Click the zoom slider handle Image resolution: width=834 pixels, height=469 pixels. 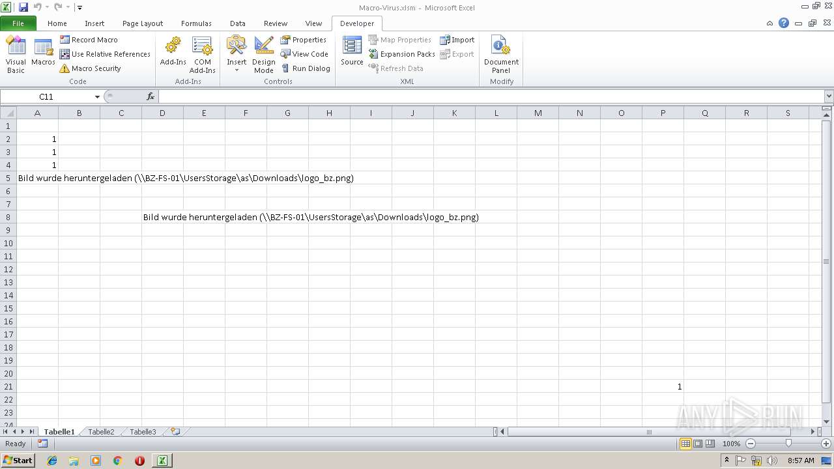(788, 444)
